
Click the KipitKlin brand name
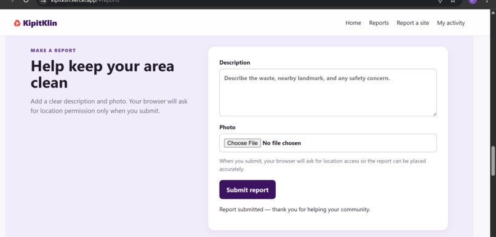point(40,23)
